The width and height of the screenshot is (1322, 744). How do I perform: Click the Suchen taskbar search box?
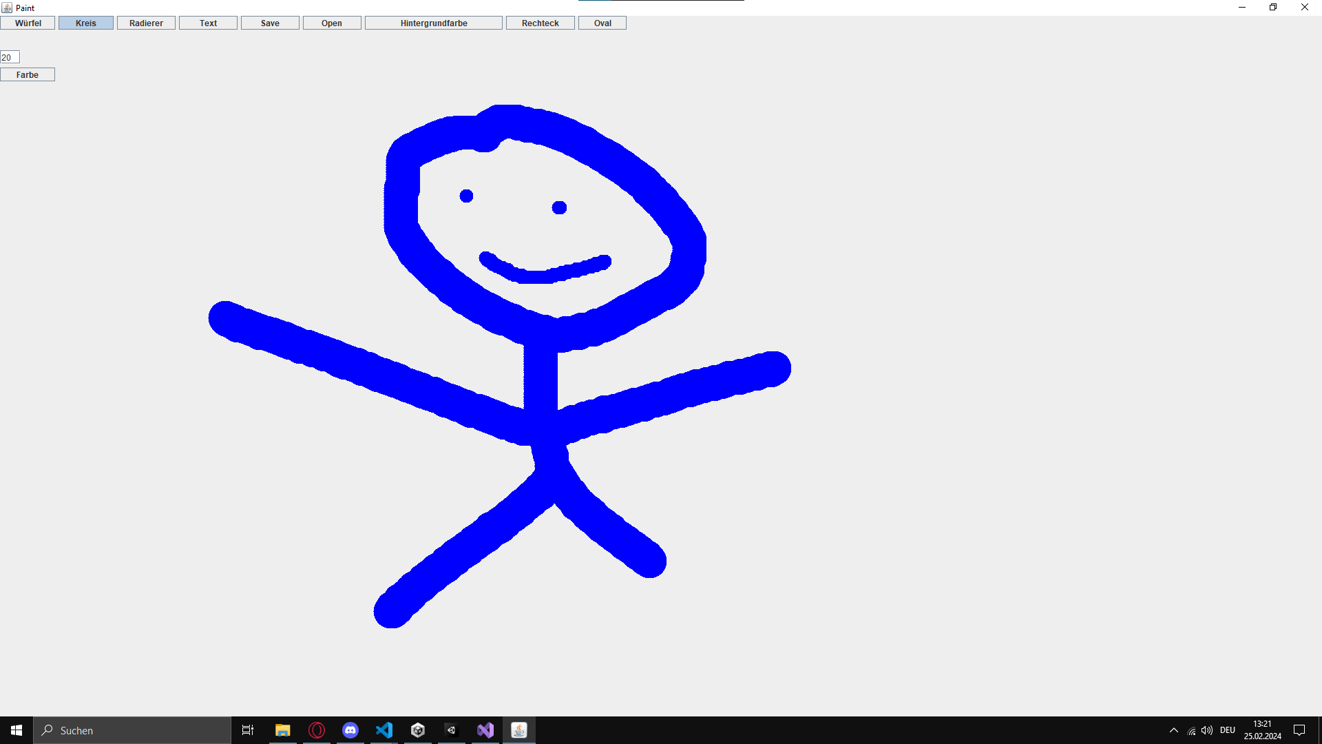132,730
